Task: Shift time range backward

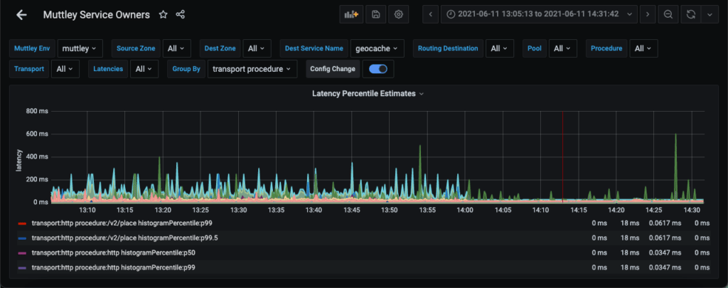Action: (x=432, y=14)
